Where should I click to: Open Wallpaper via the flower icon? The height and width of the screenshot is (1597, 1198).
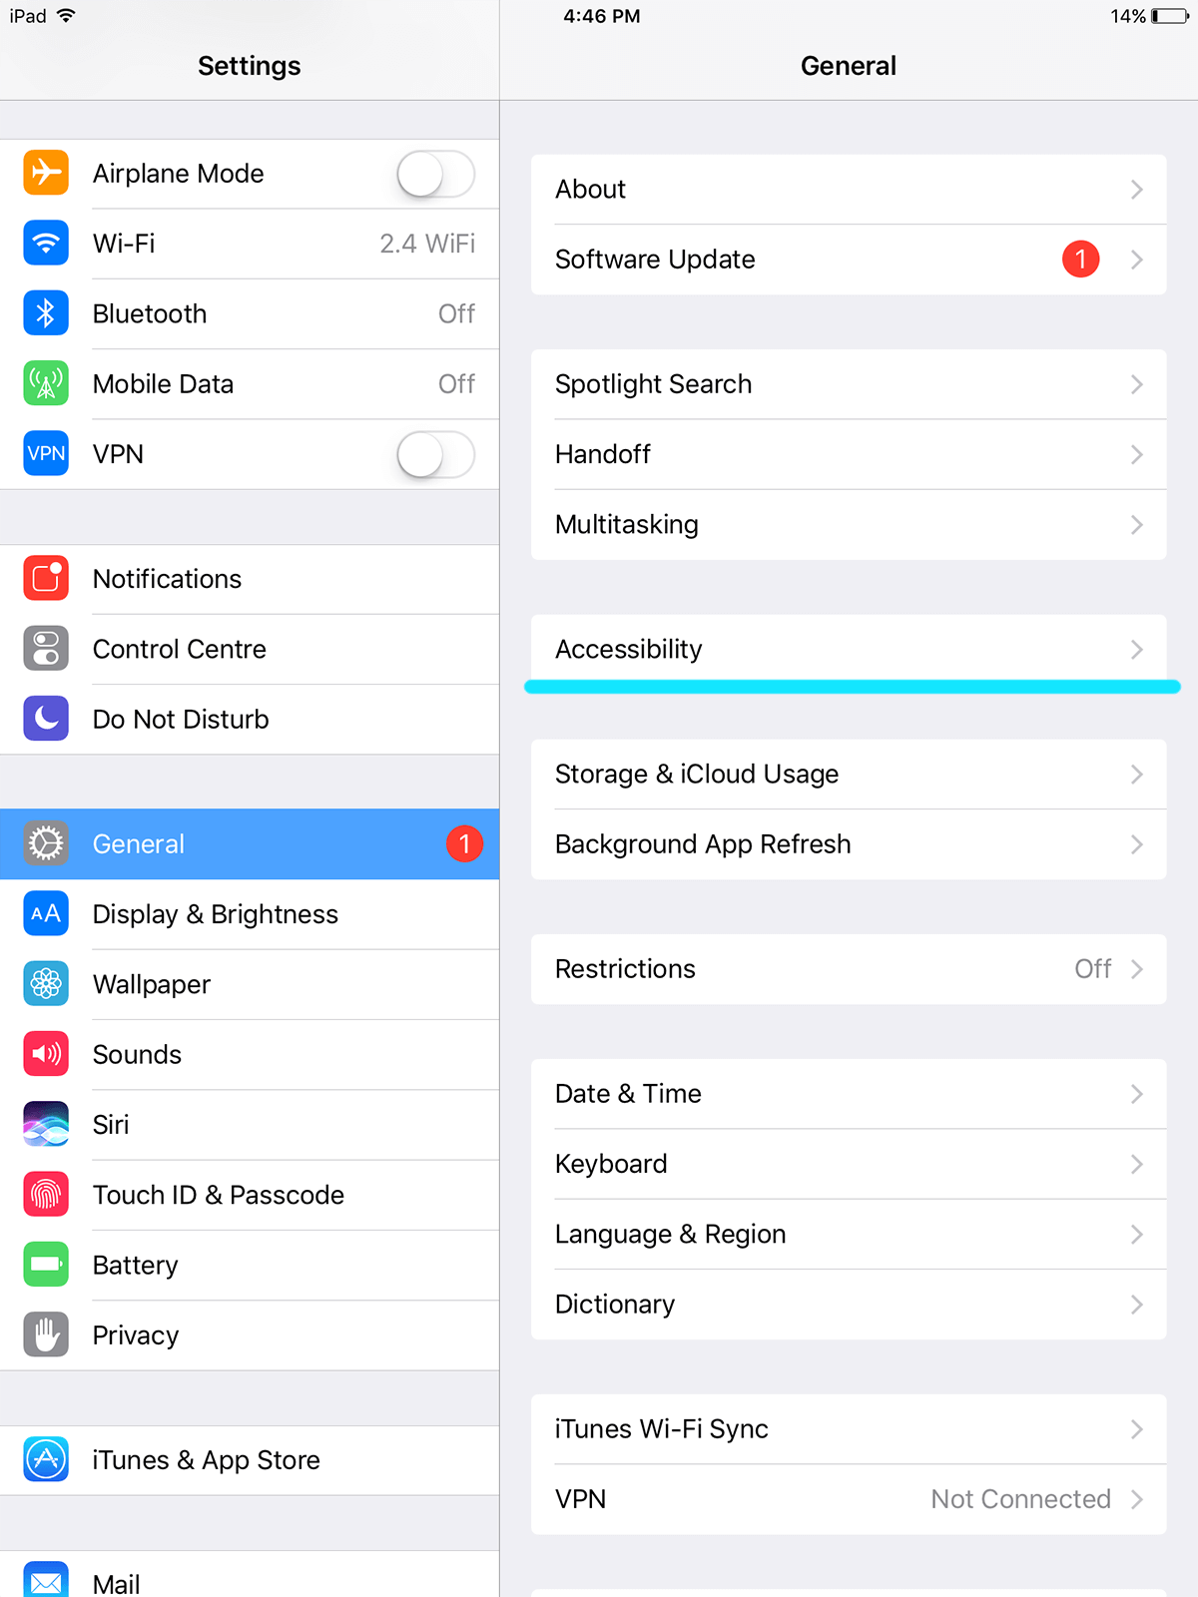pyautogui.click(x=46, y=984)
